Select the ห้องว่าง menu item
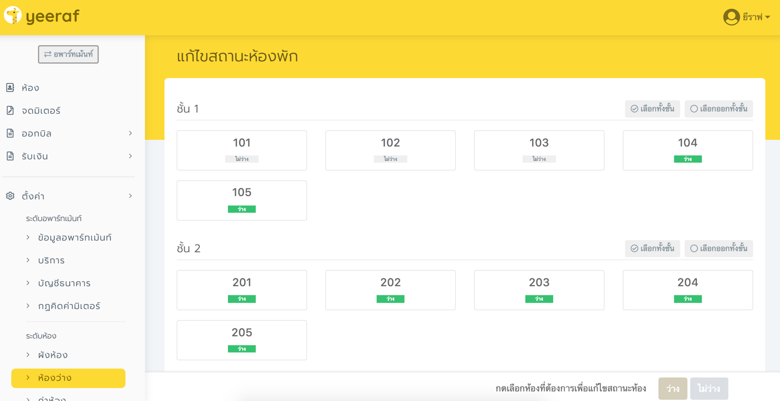Image resolution: width=780 pixels, height=401 pixels. point(69,378)
